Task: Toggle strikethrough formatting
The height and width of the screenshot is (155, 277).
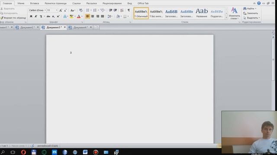Action: pos(48,16)
